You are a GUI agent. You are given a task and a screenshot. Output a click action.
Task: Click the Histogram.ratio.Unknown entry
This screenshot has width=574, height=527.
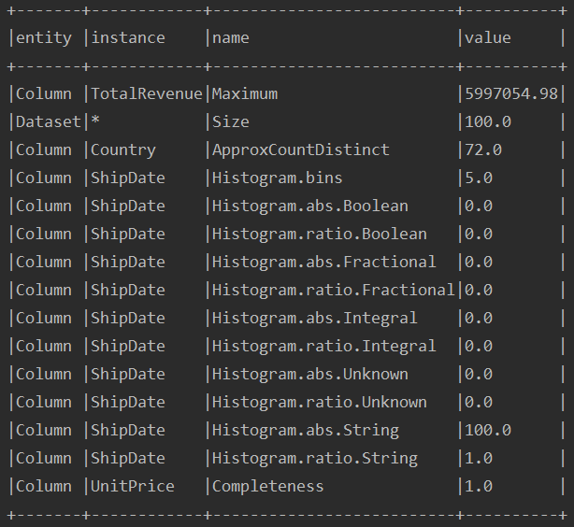pyautogui.click(x=319, y=402)
